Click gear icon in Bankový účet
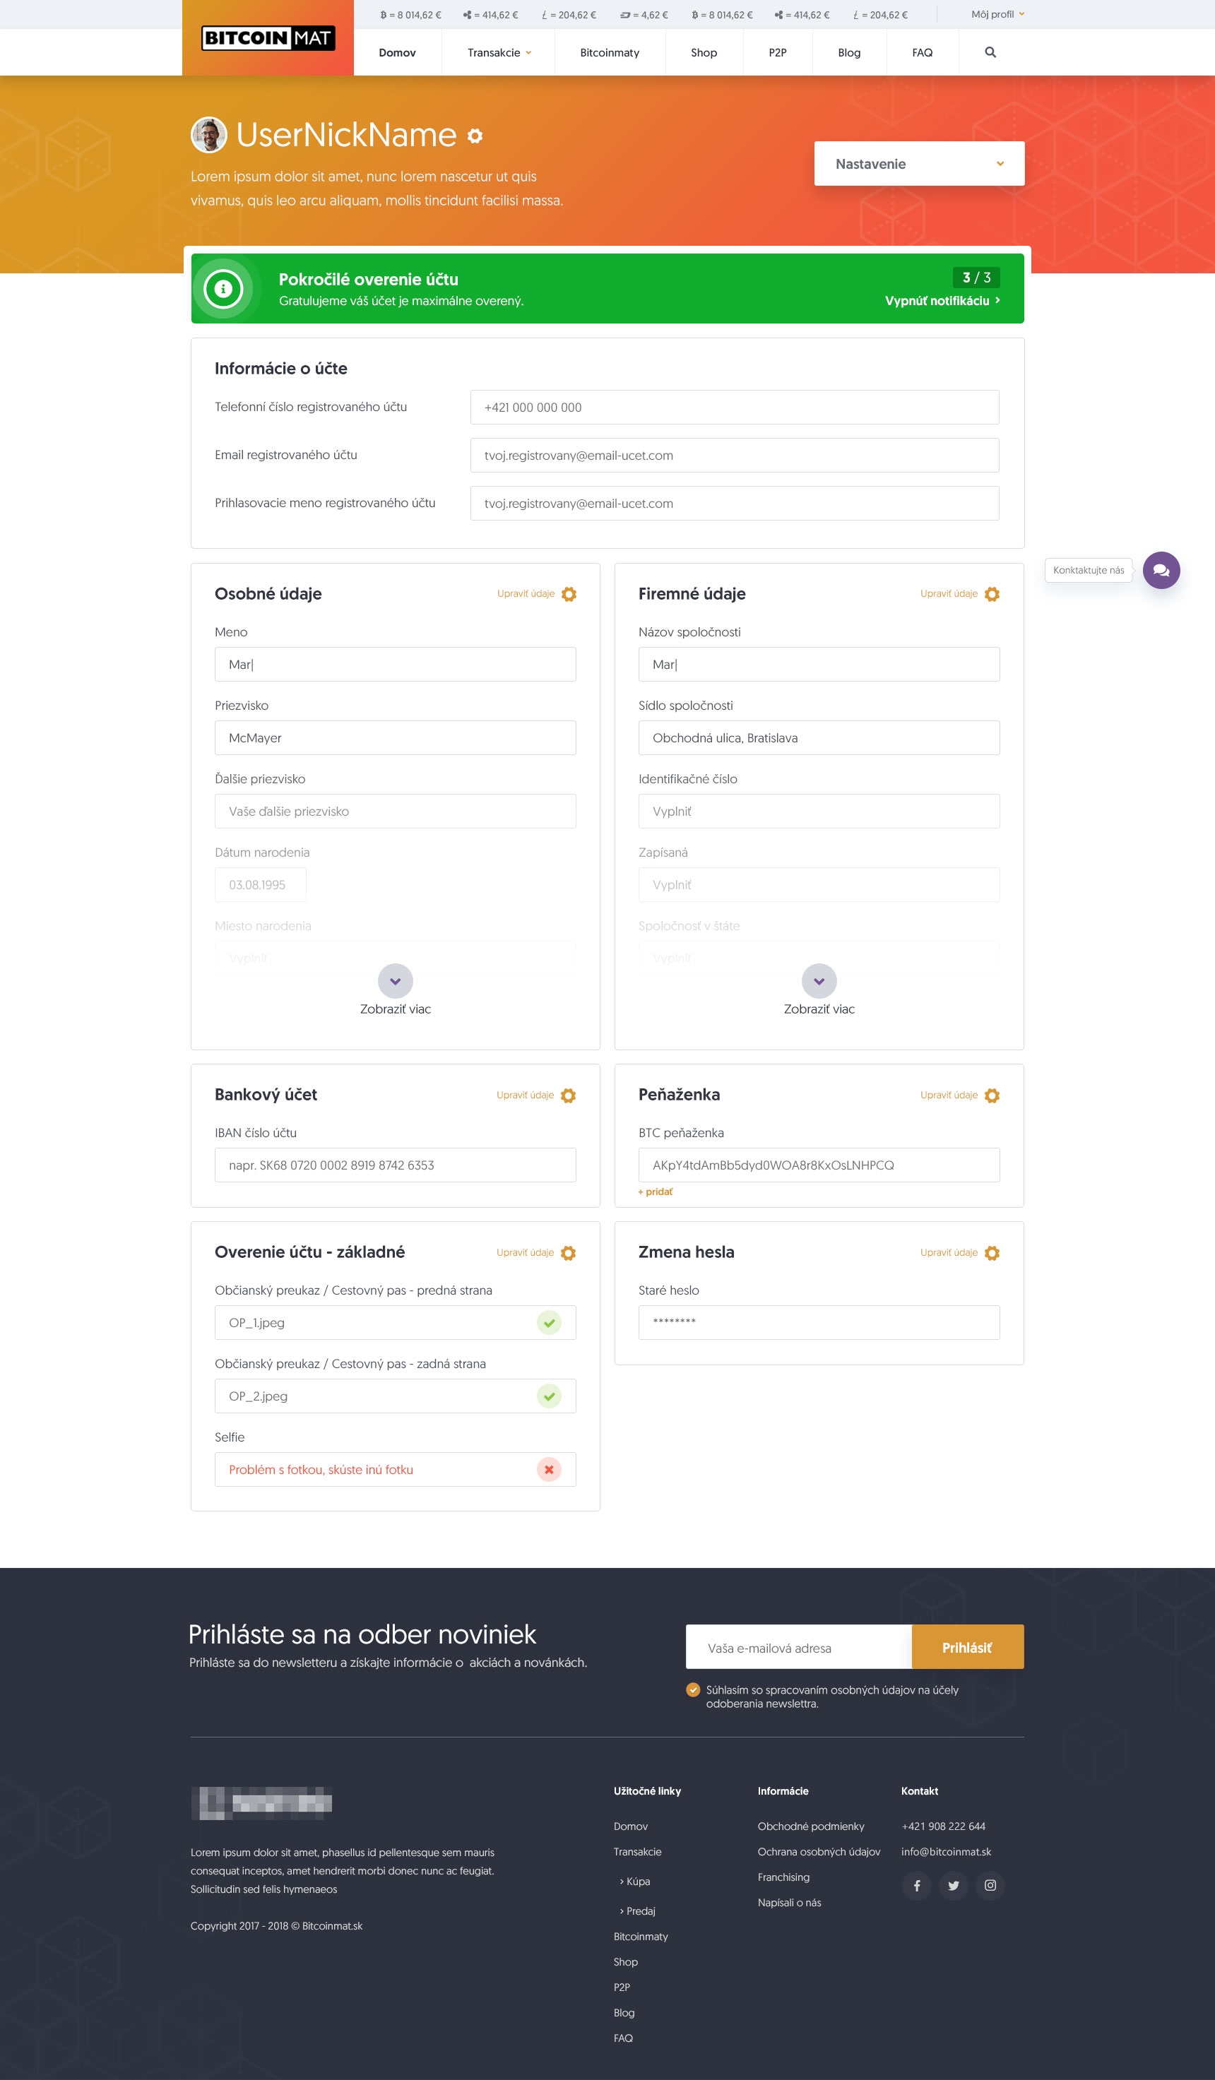Screen dimensions: 1215x2080 click(568, 1095)
